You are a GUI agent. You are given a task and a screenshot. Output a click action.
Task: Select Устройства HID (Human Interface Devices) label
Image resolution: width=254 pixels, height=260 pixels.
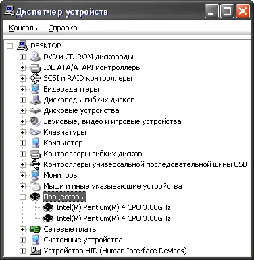[115, 251]
